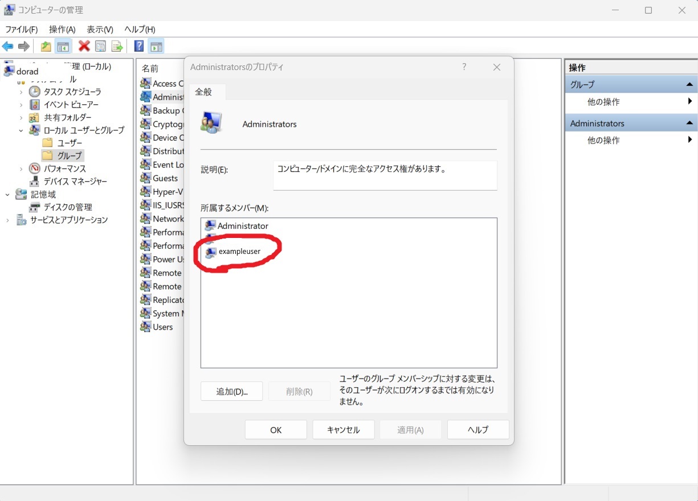Open the 表示(V) menu
The height and width of the screenshot is (501, 698).
[100, 30]
